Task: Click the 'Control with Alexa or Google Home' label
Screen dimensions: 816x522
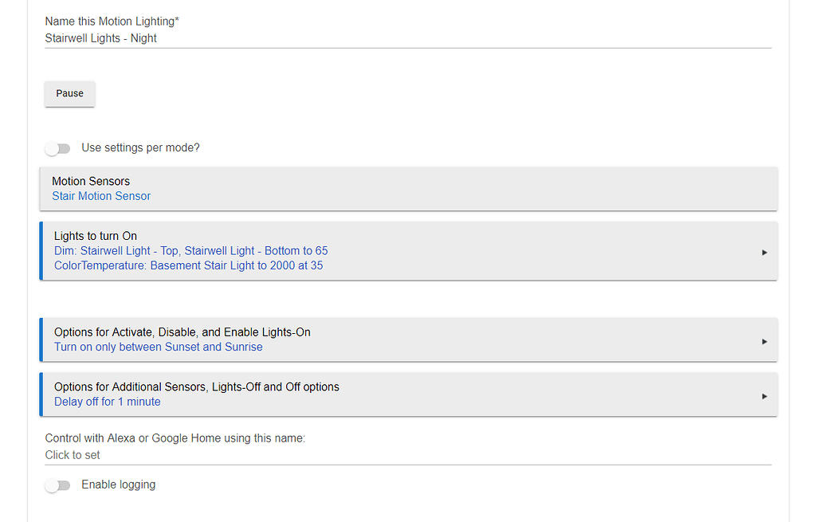Action: (175, 438)
